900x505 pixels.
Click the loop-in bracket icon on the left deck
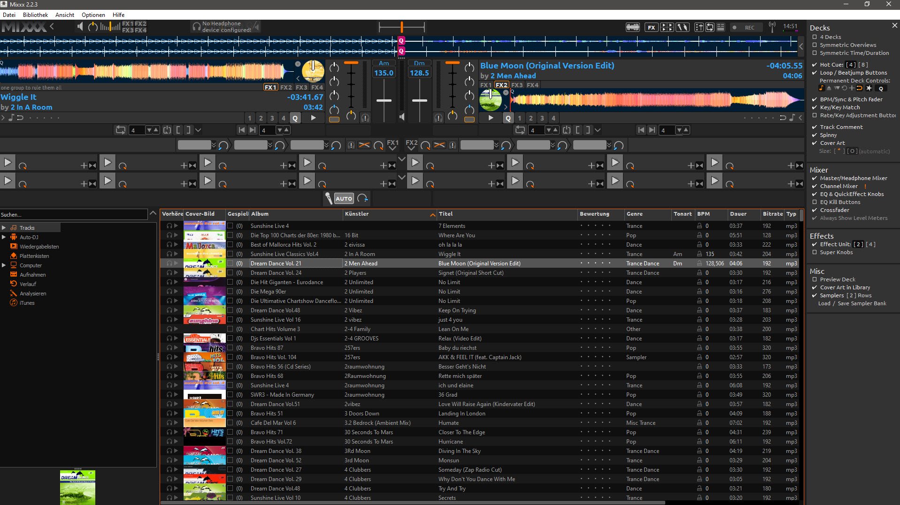pos(179,130)
